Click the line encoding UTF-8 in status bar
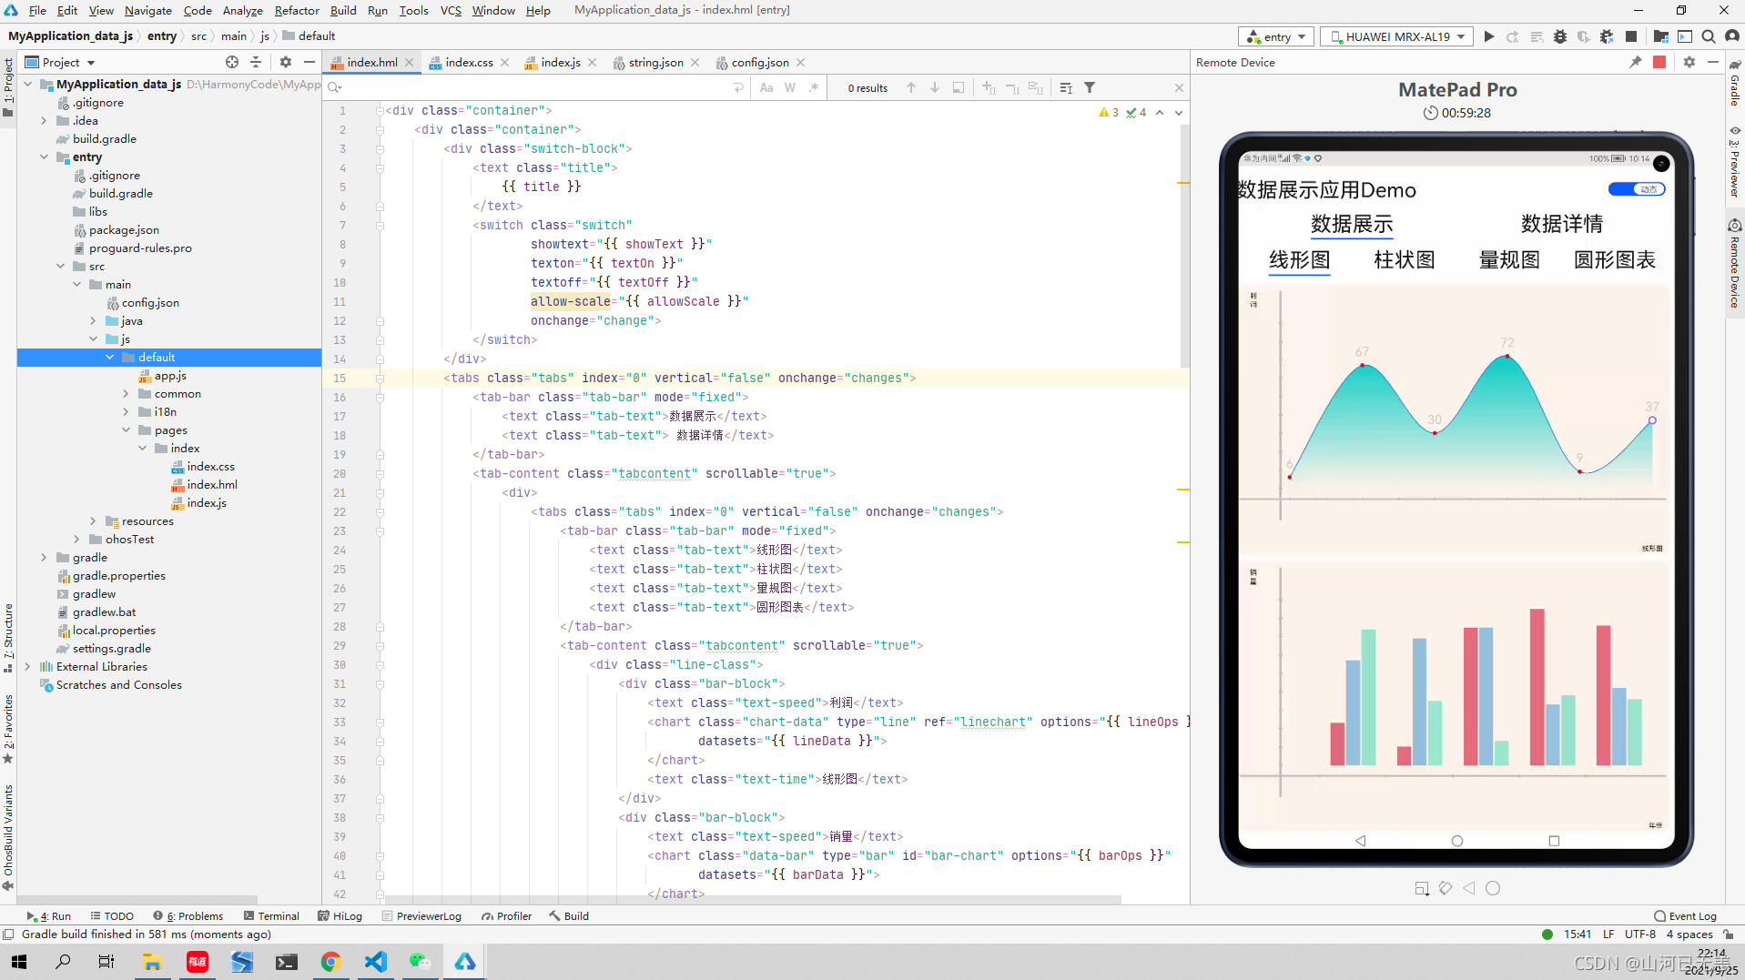The height and width of the screenshot is (980, 1745). pos(1639,935)
